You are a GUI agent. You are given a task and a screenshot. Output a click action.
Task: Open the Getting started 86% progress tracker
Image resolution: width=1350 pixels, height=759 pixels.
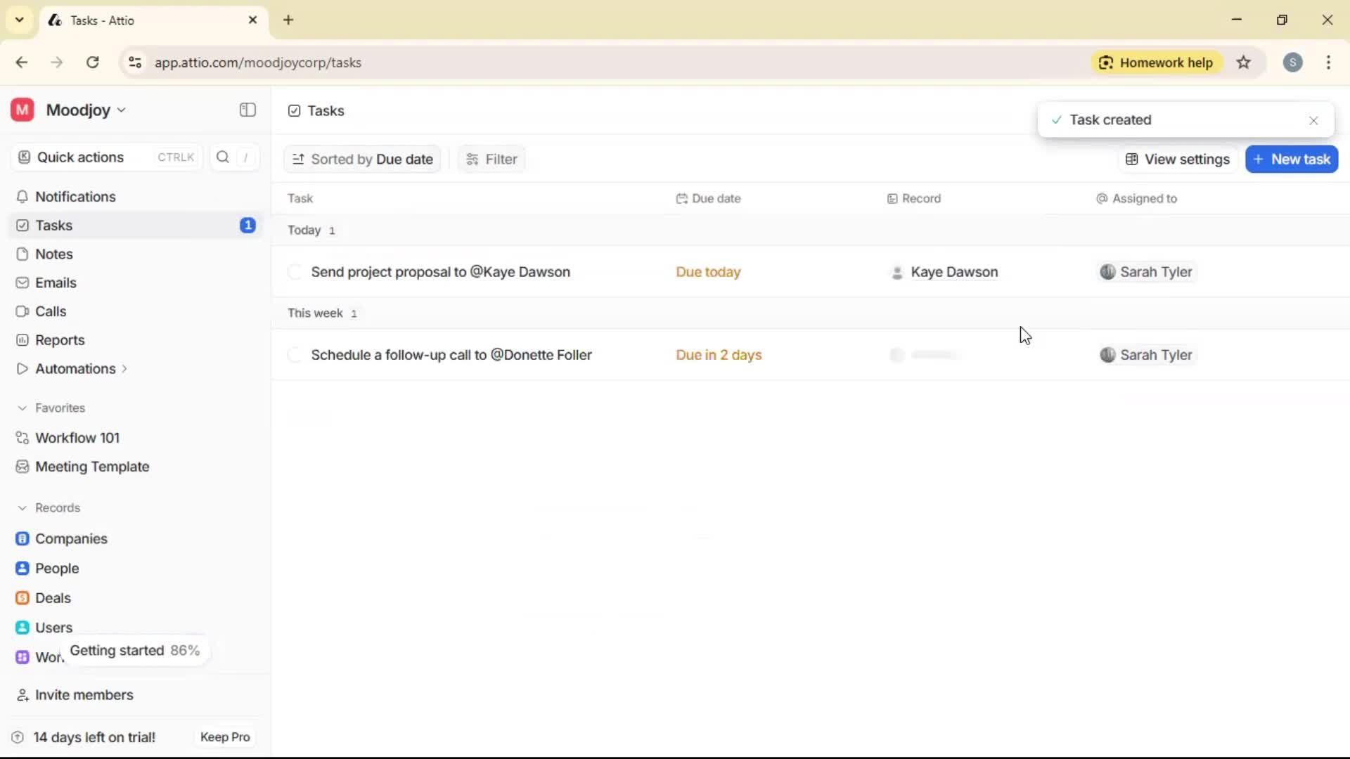(134, 651)
